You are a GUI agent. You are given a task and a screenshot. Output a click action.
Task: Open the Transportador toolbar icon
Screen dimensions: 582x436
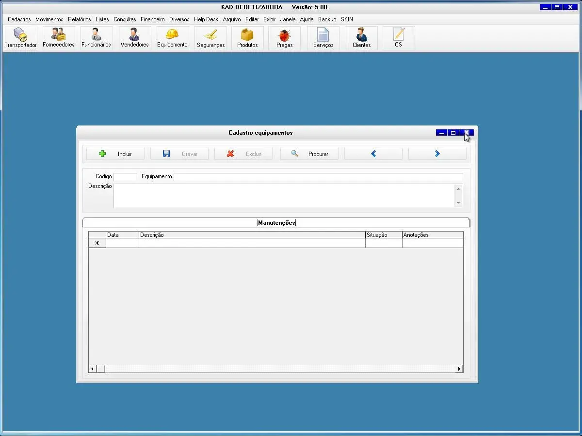coord(21,38)
